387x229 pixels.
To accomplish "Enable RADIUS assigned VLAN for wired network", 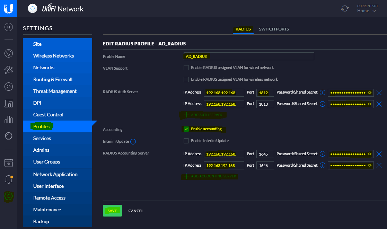I will pyautogui.click(x=186, y=68).
